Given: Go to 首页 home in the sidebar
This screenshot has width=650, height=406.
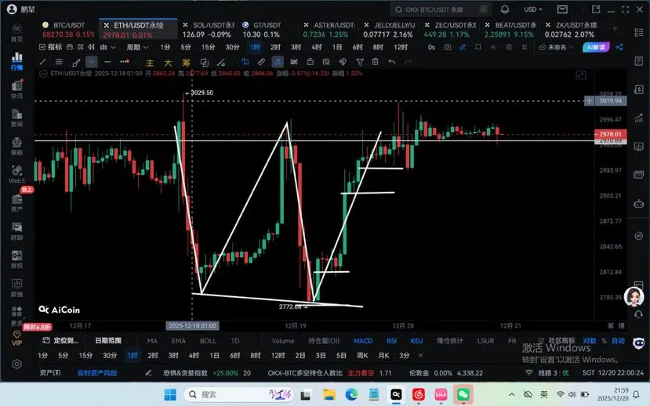Looking at the screenshot, I should click(16, 33).
